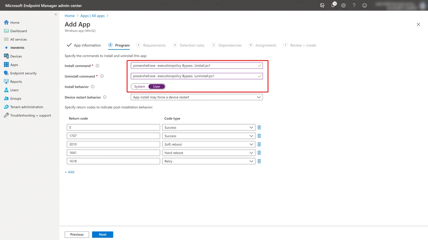
Task: Open code type dropdown for return code 0
Action: click(208, 127)
